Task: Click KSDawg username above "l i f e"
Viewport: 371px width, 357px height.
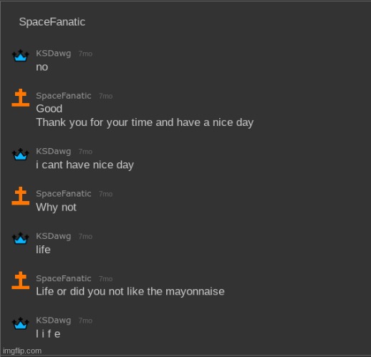Action: (x=54, y=321)
